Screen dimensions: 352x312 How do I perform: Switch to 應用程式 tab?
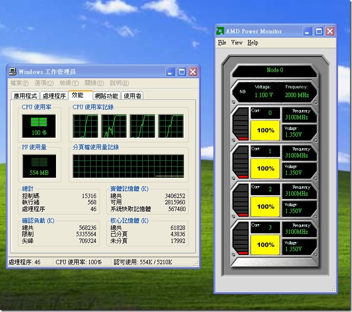click(25, 96)
